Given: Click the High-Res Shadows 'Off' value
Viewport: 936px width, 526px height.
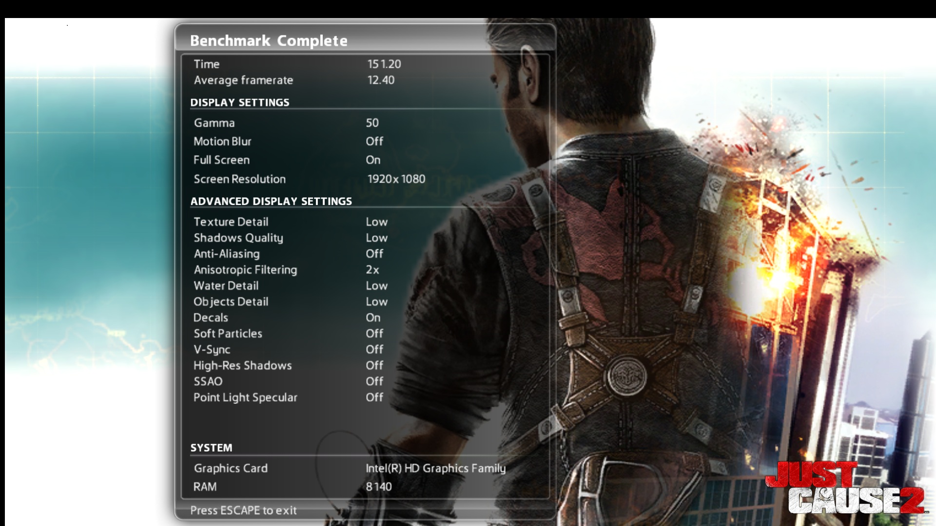Looking at the screenshot, I should click(374, 365).
